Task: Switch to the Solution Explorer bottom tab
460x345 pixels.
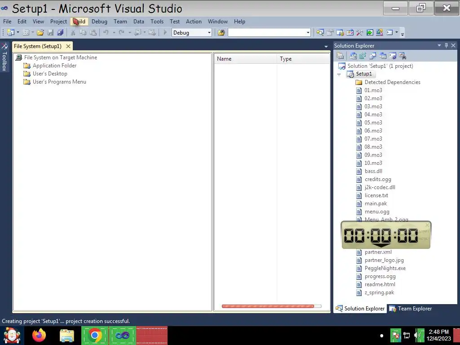Action: (x=360, y=308)
